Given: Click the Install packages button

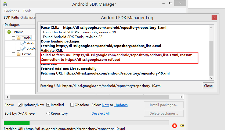Looking at the screenshot, I should (x=164, y=105).
